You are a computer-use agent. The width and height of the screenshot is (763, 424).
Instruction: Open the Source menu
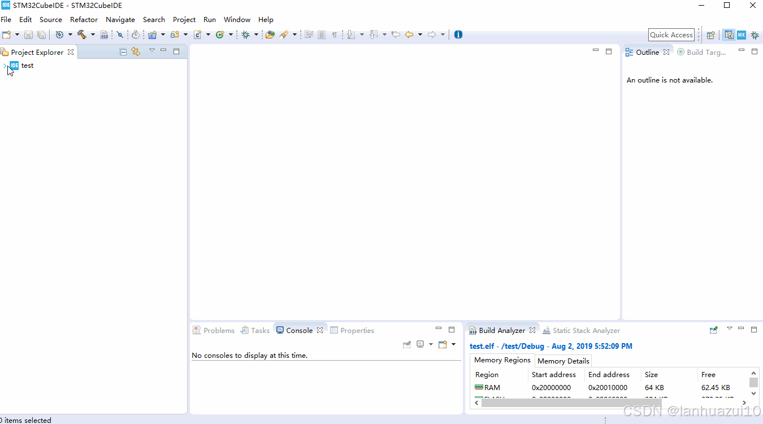[51, 19]
